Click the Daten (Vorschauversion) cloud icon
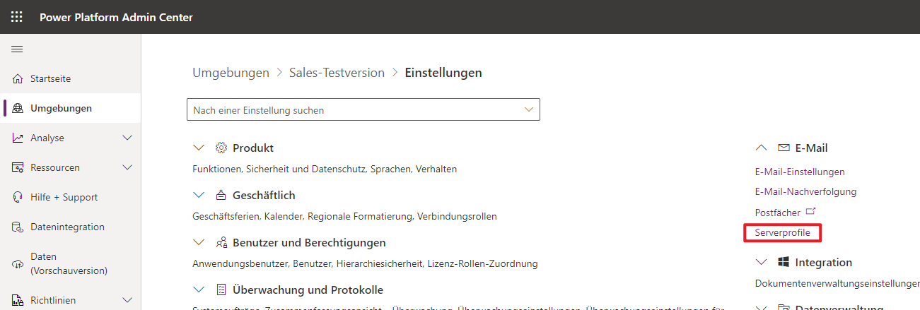Viewport: 920px width, 310px height. 18,263
